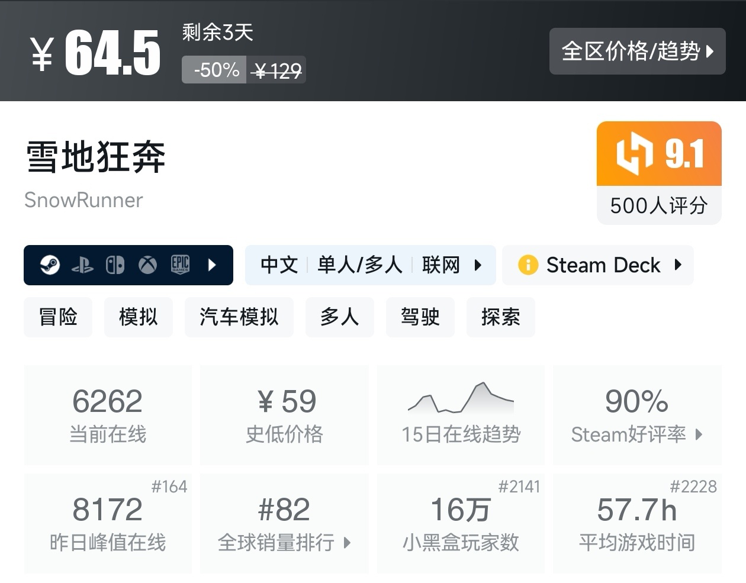Click the -50% discount badge
746x583 pixels.
coord(214,69)
